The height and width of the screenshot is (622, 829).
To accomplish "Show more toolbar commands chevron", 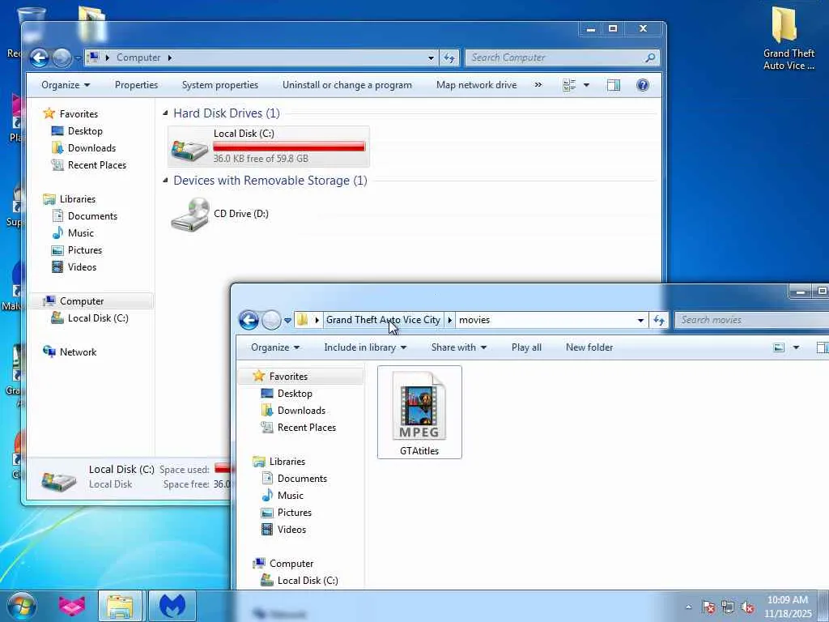I will pyautogui.click(x=538, y=85).
